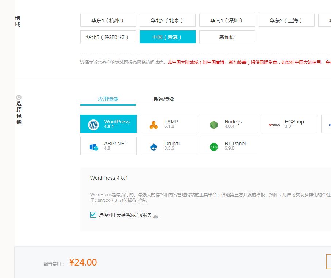The image size is (331, 278).
Task: Choose the 华南1（深圳）region
Action: coord(227,20)
